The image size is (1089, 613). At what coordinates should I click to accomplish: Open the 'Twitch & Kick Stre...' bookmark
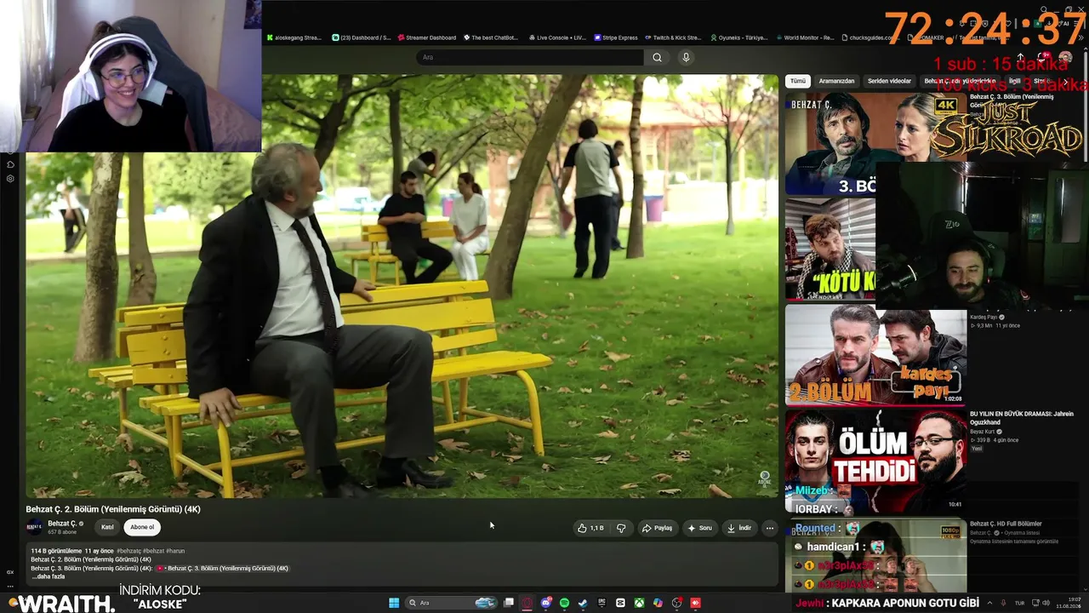click(673, 37)
